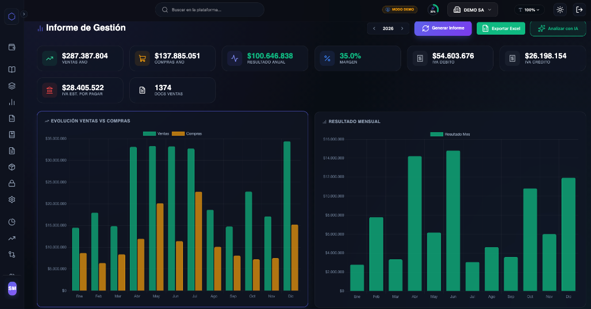The image size is (591, 309).
Task: Click the $54.603.676 IVA débito value
Action: (x=453, y=56)
